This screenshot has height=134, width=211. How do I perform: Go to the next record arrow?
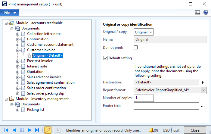tap(29, 130)
